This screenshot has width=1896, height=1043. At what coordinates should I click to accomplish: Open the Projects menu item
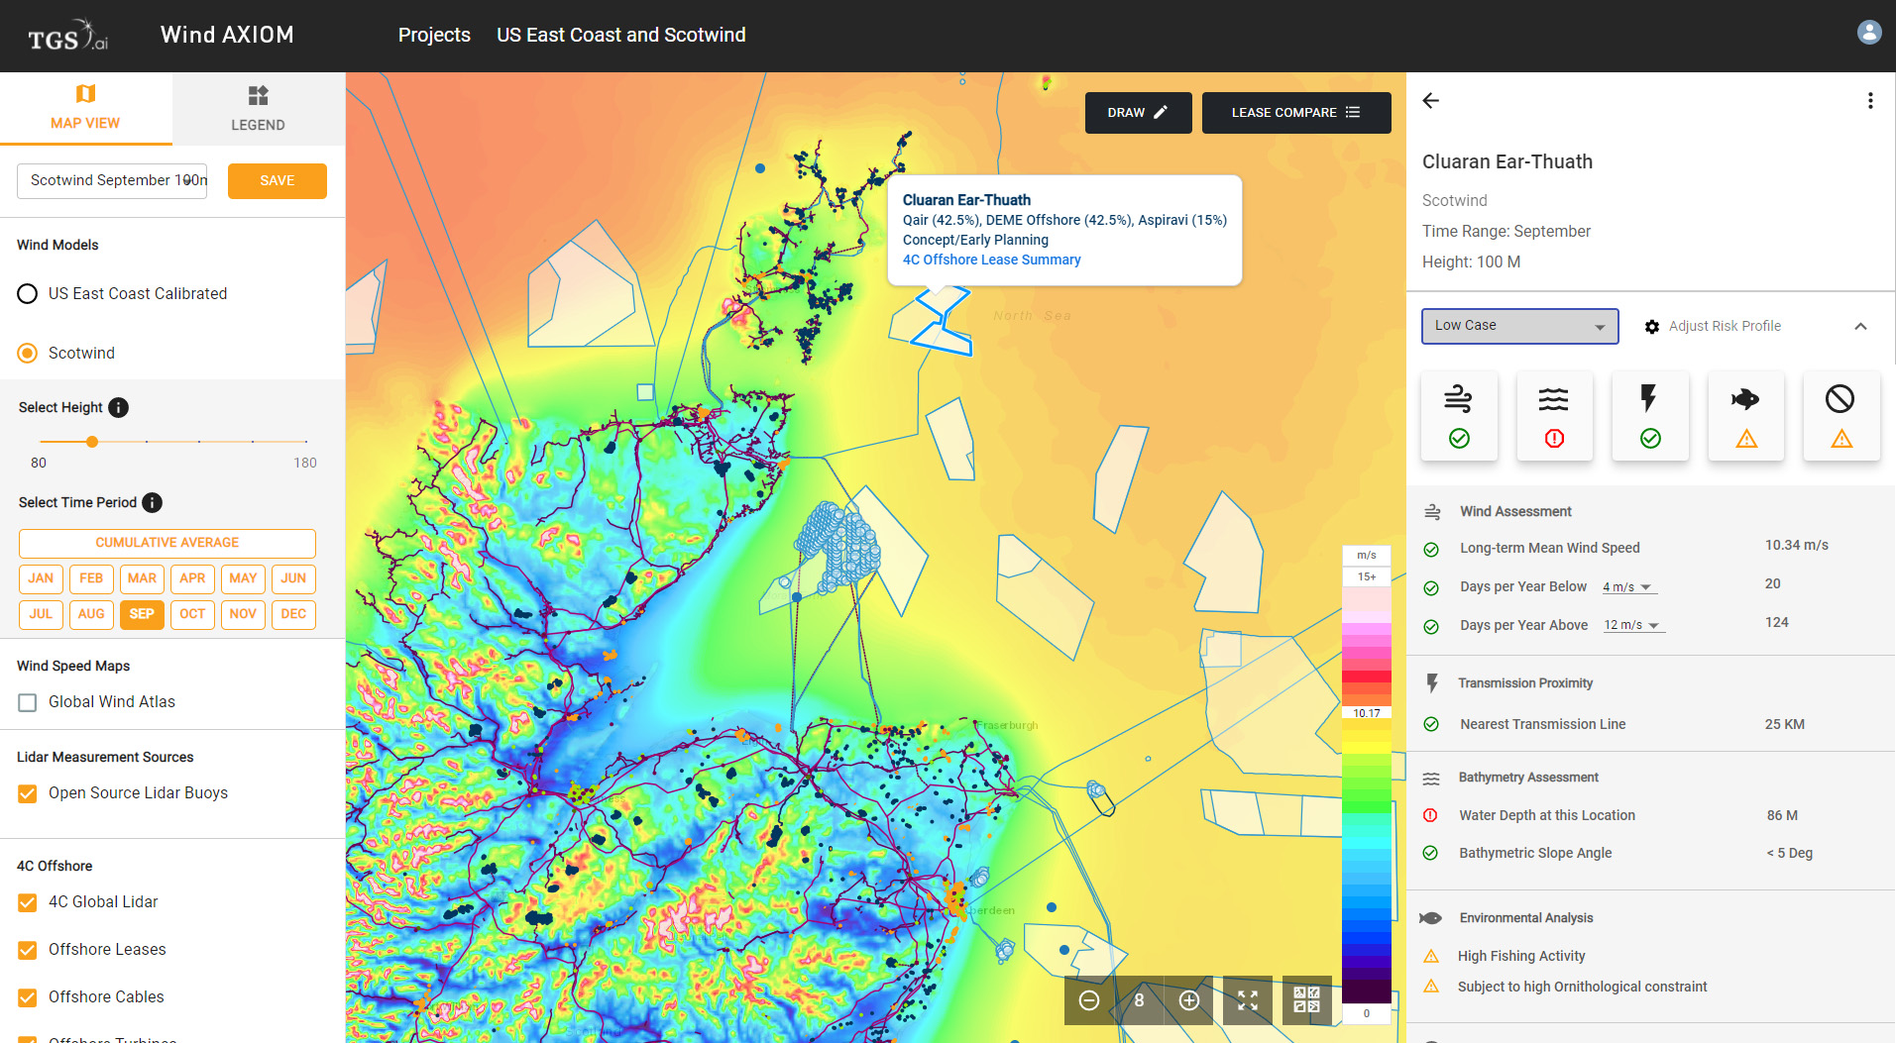pyautogui.click(x=434, y=35)
